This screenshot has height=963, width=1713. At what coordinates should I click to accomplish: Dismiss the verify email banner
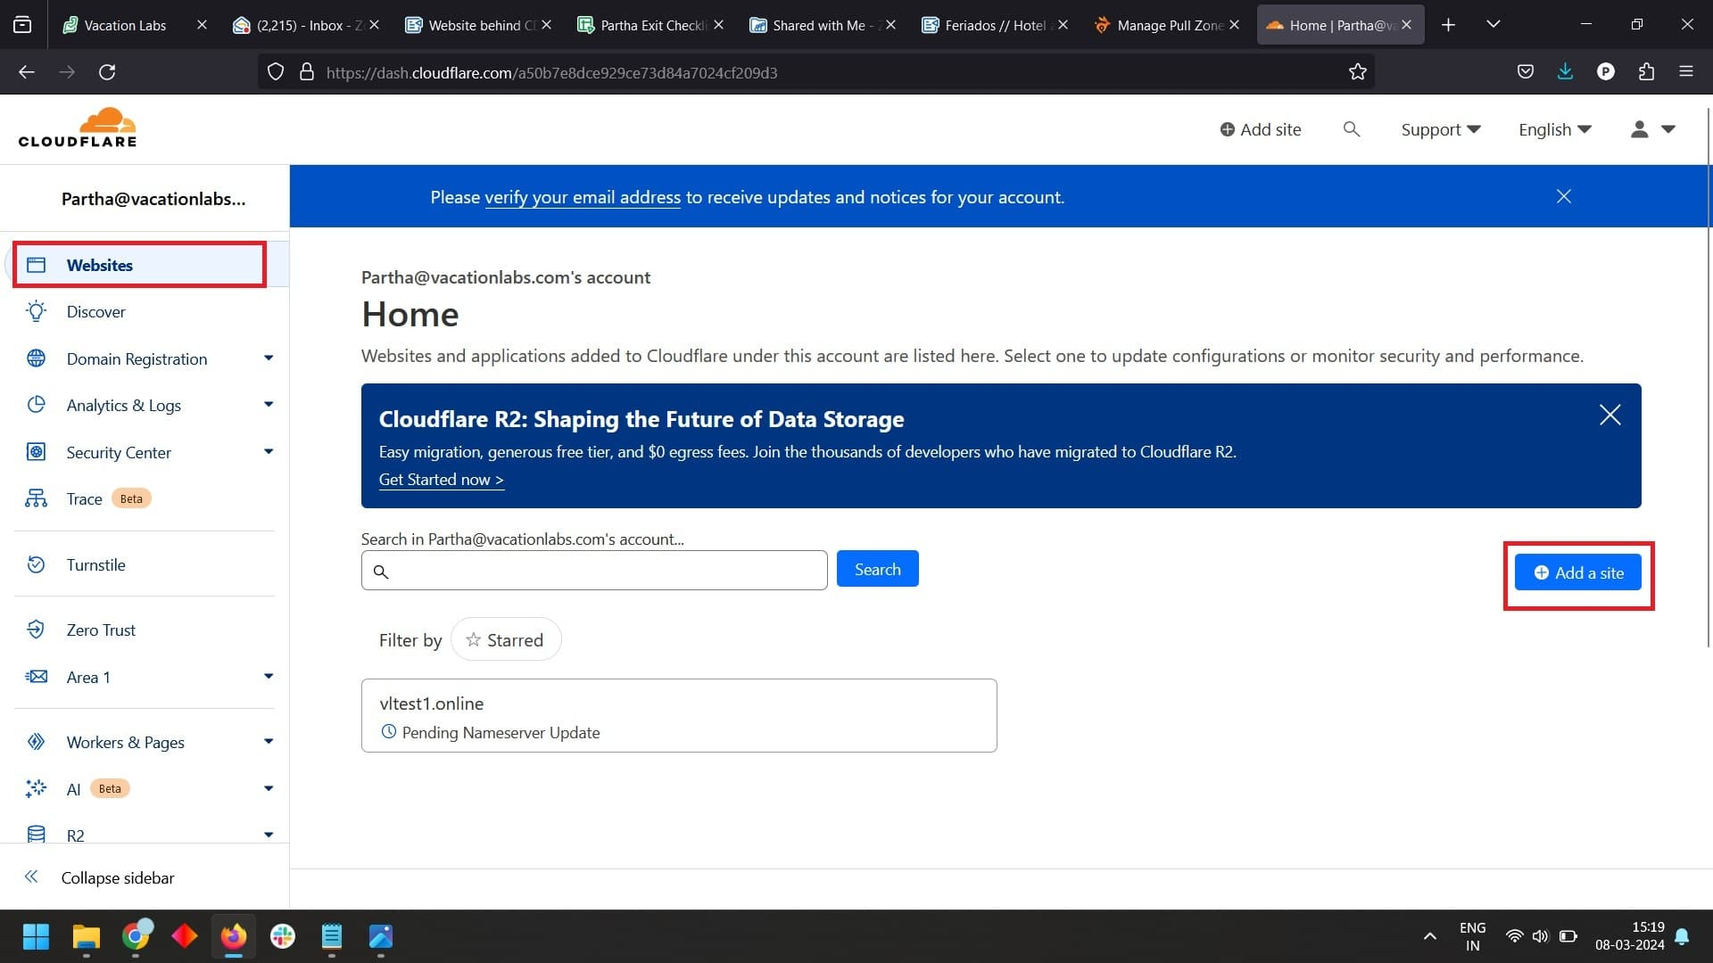click(x=1563, y=196)
